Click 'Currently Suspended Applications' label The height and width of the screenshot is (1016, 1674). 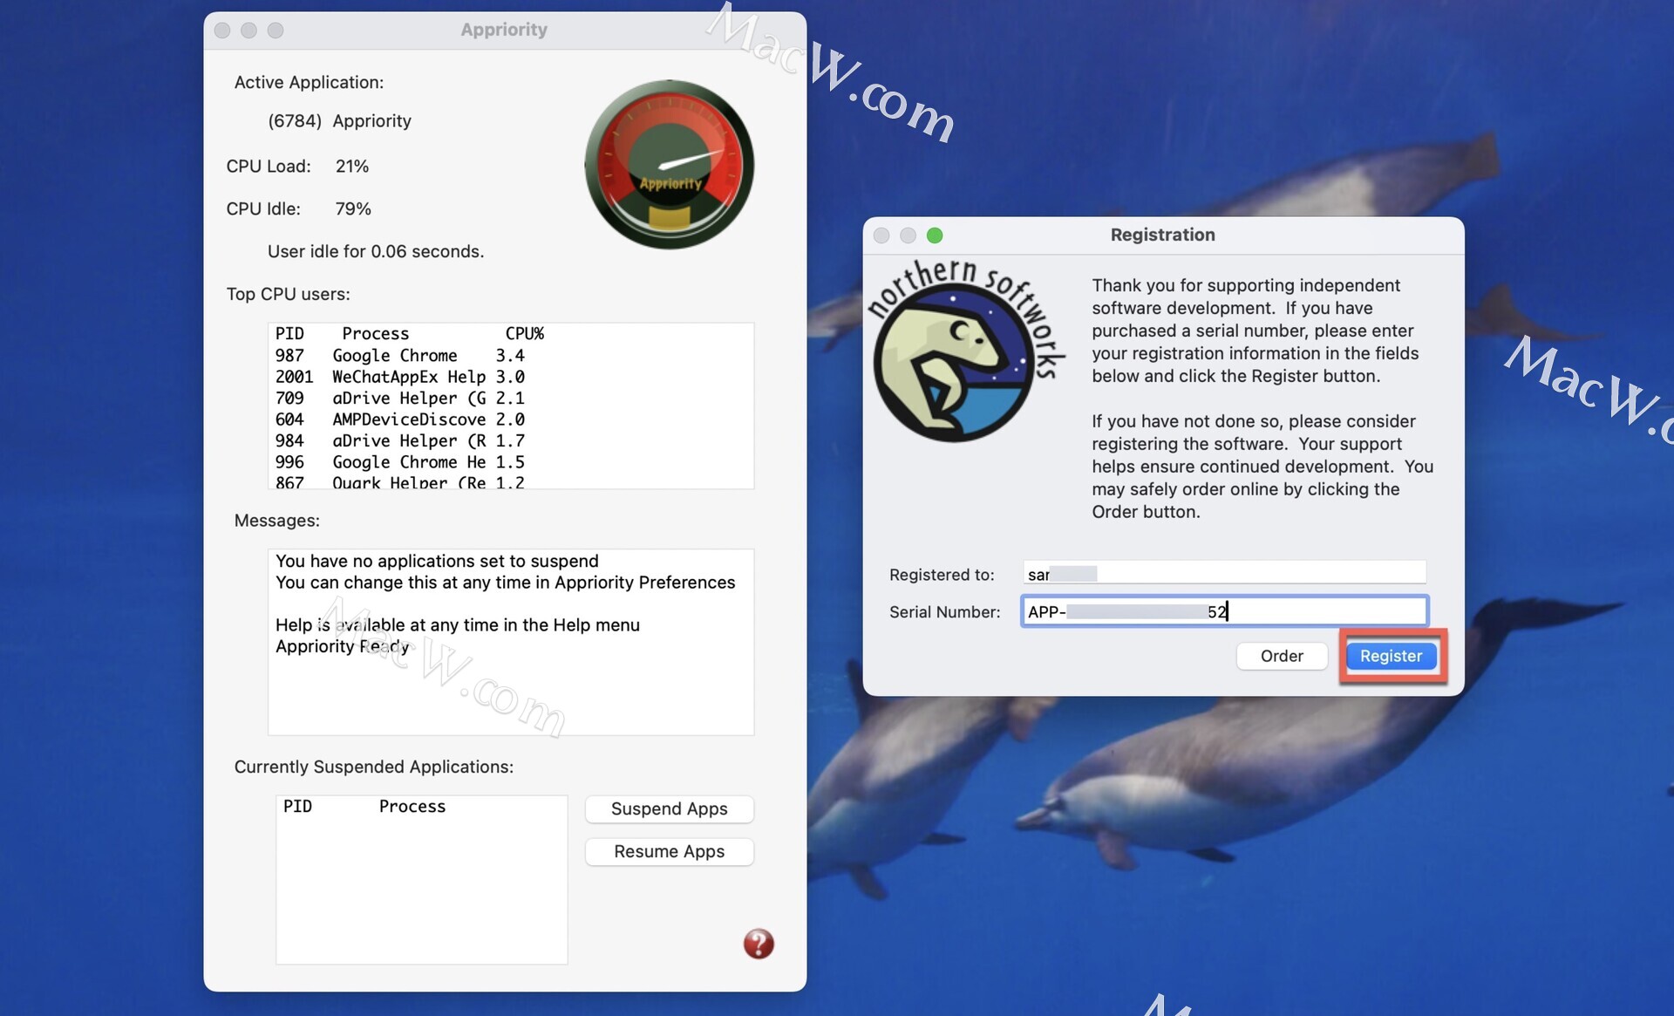coord(373,767)
